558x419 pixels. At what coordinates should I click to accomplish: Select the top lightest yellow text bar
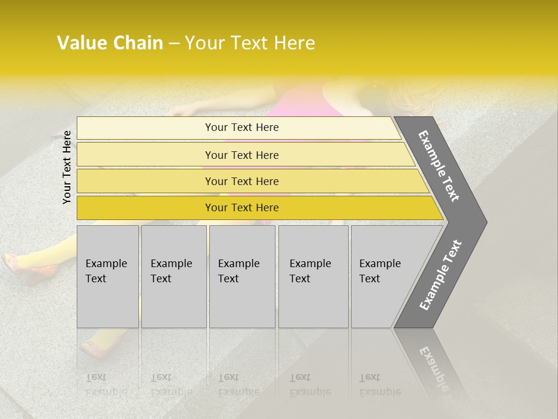(241, 127)
